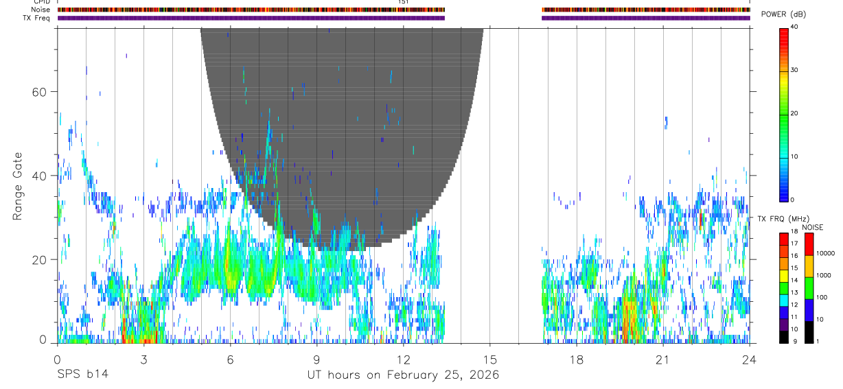Click the 'Range Gate' y-axis label
The width and height of the screenshot is (843, 389).
(x=17, y=186)
